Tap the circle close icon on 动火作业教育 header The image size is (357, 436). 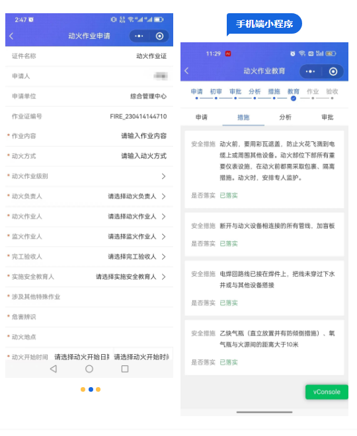coord(333,71)
